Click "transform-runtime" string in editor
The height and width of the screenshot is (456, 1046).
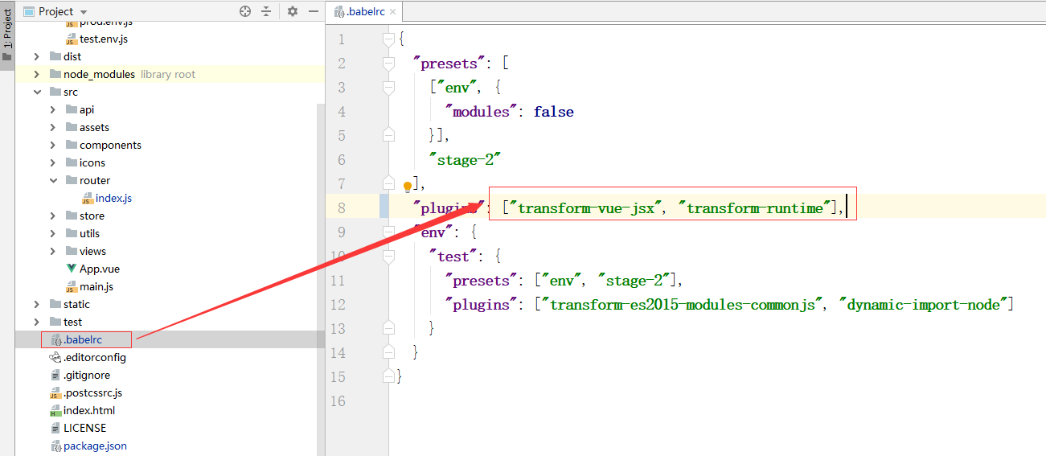[x=755, y=207]
